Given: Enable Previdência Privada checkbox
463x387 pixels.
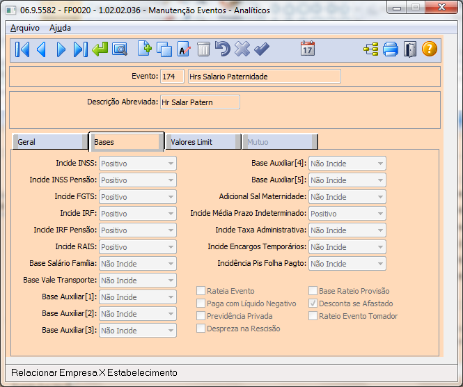Looking at the screenshot, I should pos(201,316).
